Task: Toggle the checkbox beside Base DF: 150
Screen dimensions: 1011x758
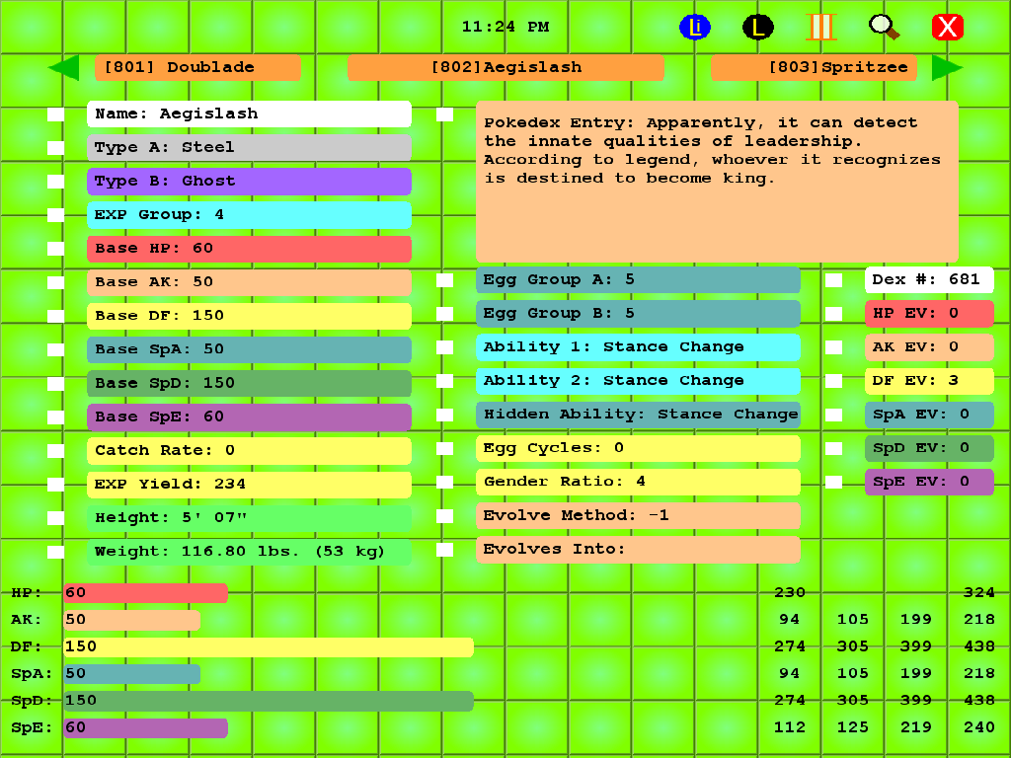Action: [55, 316]
